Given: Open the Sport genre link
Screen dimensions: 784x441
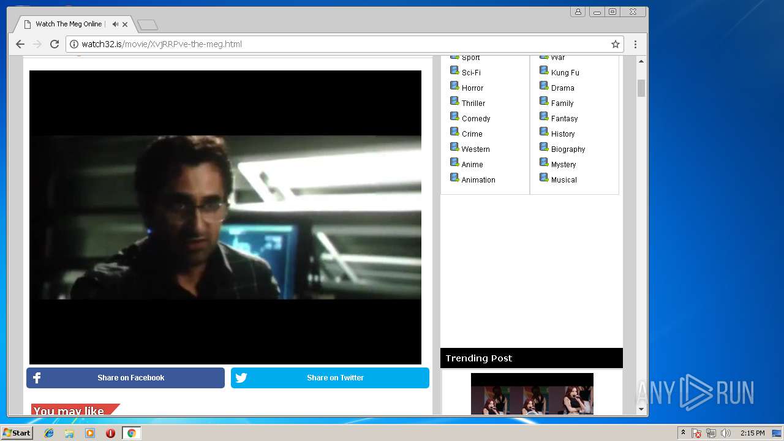Looking at the screenshot, I should tap(470, 58).
